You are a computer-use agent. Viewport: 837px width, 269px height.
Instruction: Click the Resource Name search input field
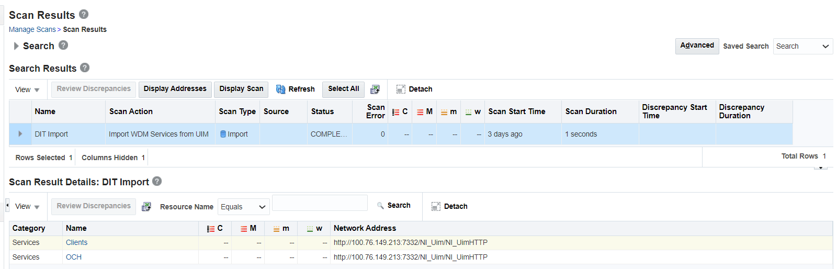click(320, 203)
